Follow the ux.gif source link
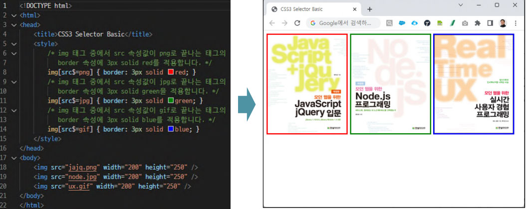 (78, 186)
